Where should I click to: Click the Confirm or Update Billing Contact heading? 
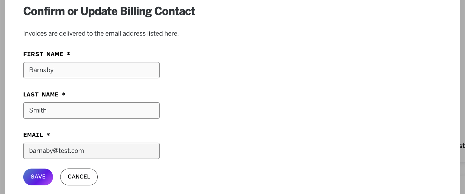tap(109, 11)
